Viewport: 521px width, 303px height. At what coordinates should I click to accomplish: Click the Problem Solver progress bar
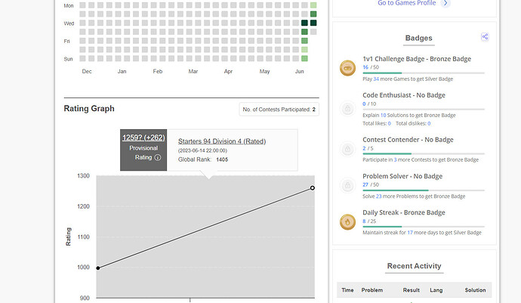(x=424, y=190)
